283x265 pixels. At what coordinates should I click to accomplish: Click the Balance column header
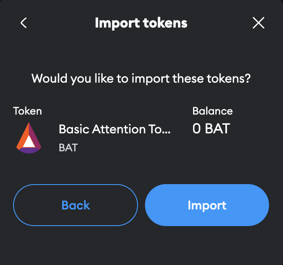click(212, 111)
